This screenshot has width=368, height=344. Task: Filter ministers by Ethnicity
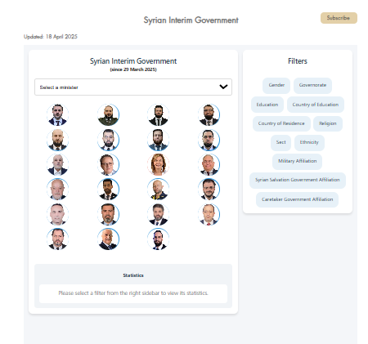coord(309,142)
